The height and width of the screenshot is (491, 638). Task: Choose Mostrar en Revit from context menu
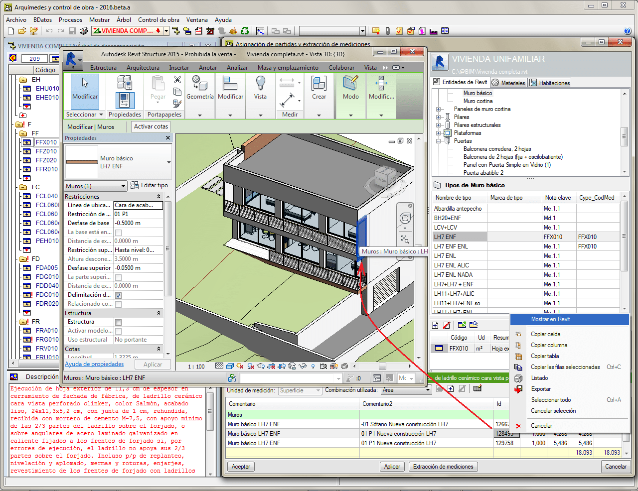[550, 319]
